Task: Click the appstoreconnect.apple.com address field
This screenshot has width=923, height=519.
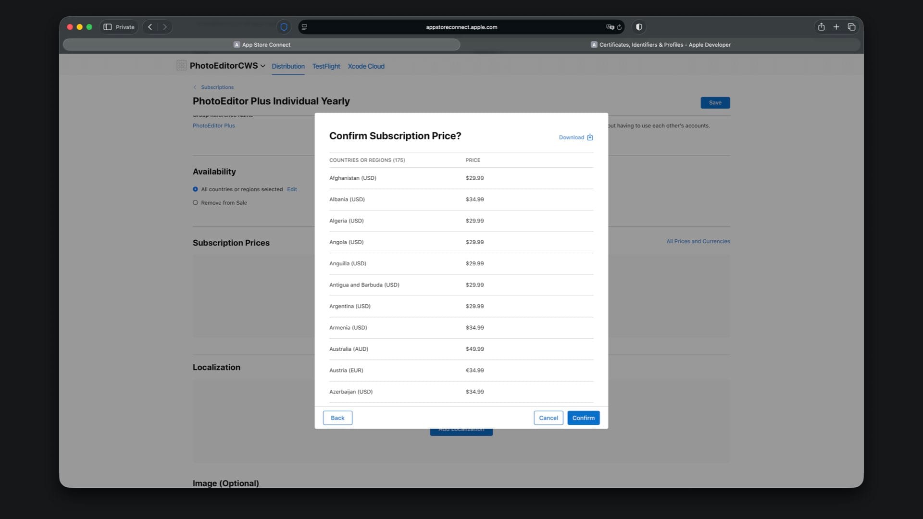Action: (461, 27)
